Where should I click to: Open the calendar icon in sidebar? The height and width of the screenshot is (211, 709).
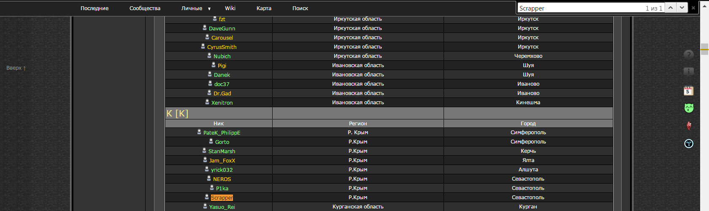pyautogui.click(x=688, y=90)
